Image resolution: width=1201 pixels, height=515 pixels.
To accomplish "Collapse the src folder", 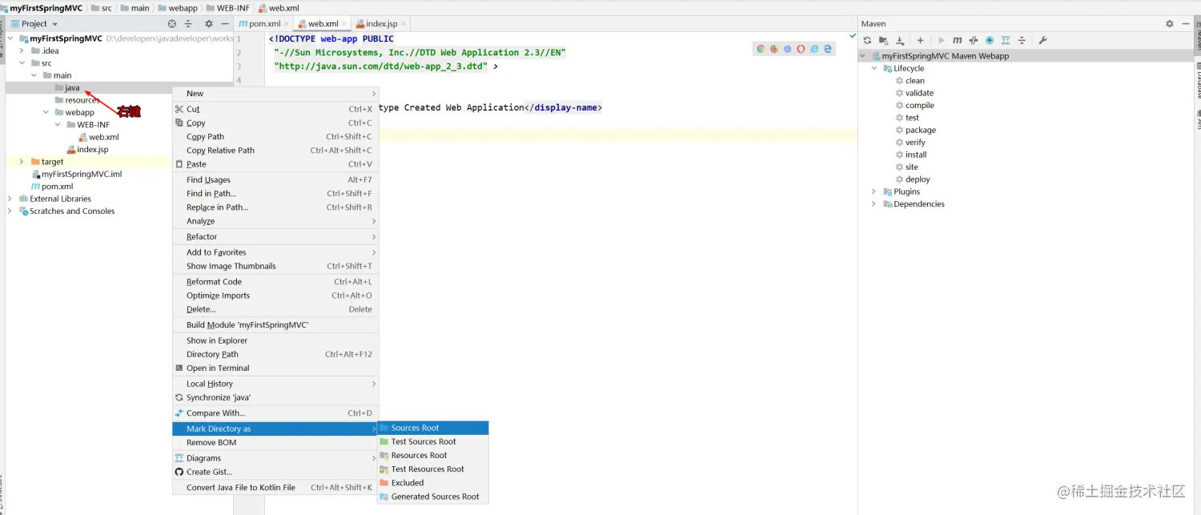I will point(22,63).
